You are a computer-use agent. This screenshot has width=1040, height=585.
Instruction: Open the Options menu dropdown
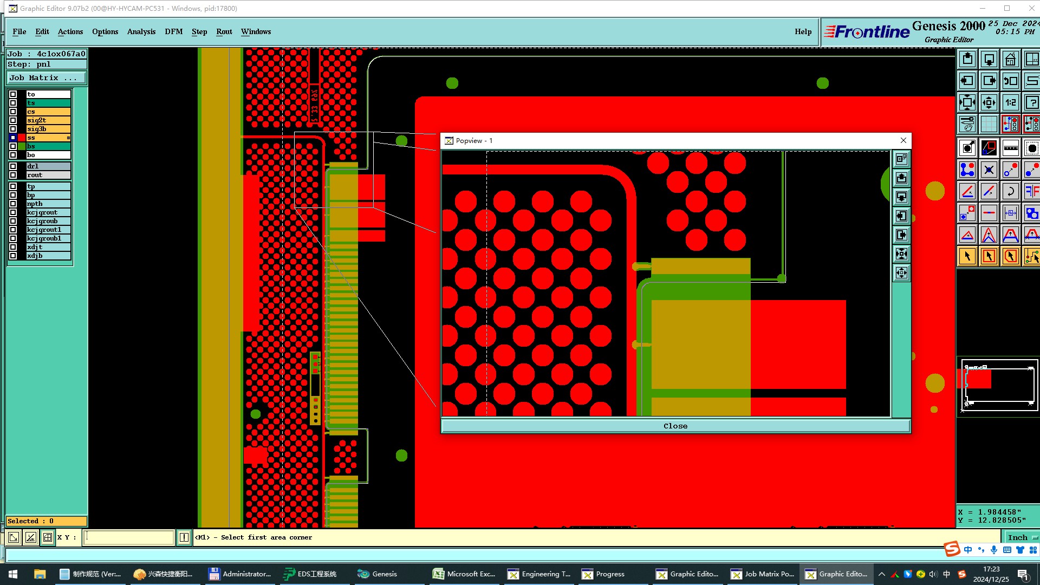(105, 31)
